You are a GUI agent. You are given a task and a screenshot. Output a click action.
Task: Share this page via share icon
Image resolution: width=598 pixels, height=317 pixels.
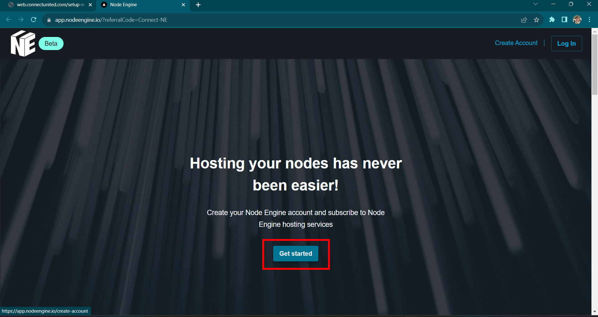pos(524,20)
